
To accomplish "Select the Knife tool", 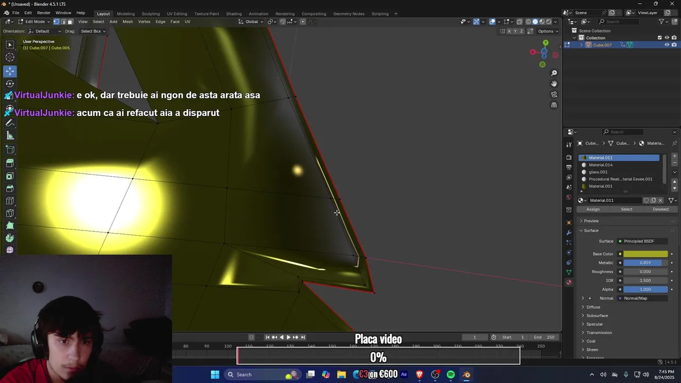I will click(10, 214).
